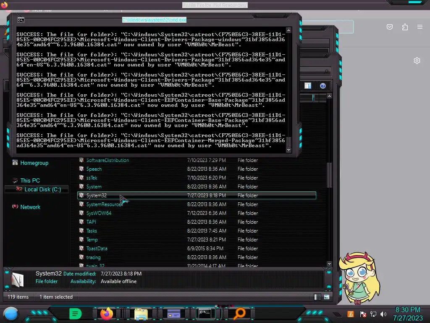The image size is (430, 323).
Task: Open the purple card app on the taskbar
Action: pyautogui.click(x=173, y=314)
